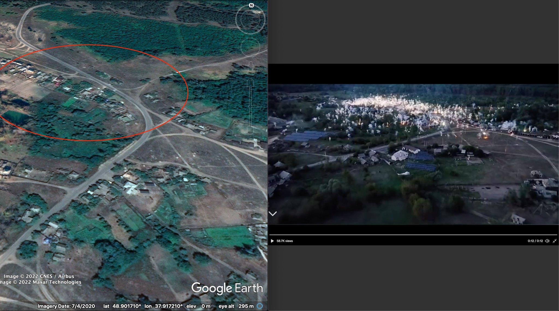Click the Imagery Date 7/4/2020 label

point(66,306)
